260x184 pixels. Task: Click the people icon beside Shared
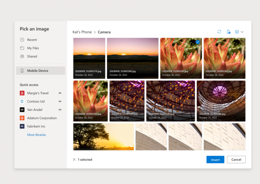click(22, 56)
